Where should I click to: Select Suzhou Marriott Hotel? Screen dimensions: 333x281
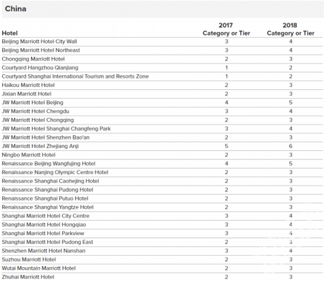point(29,260)
